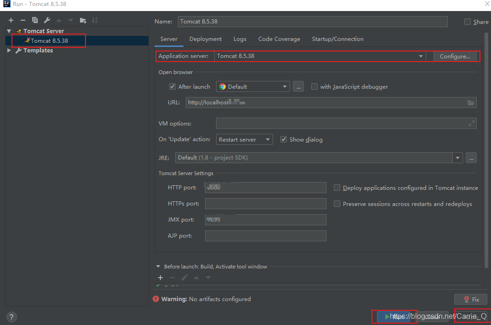Create new folder icon in toolbar
This screenshot has width=491, height=325.
(x=83, y=20)
